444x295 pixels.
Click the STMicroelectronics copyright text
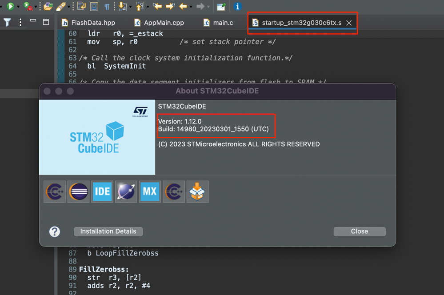pyautogui.click(x=239, y=144)
